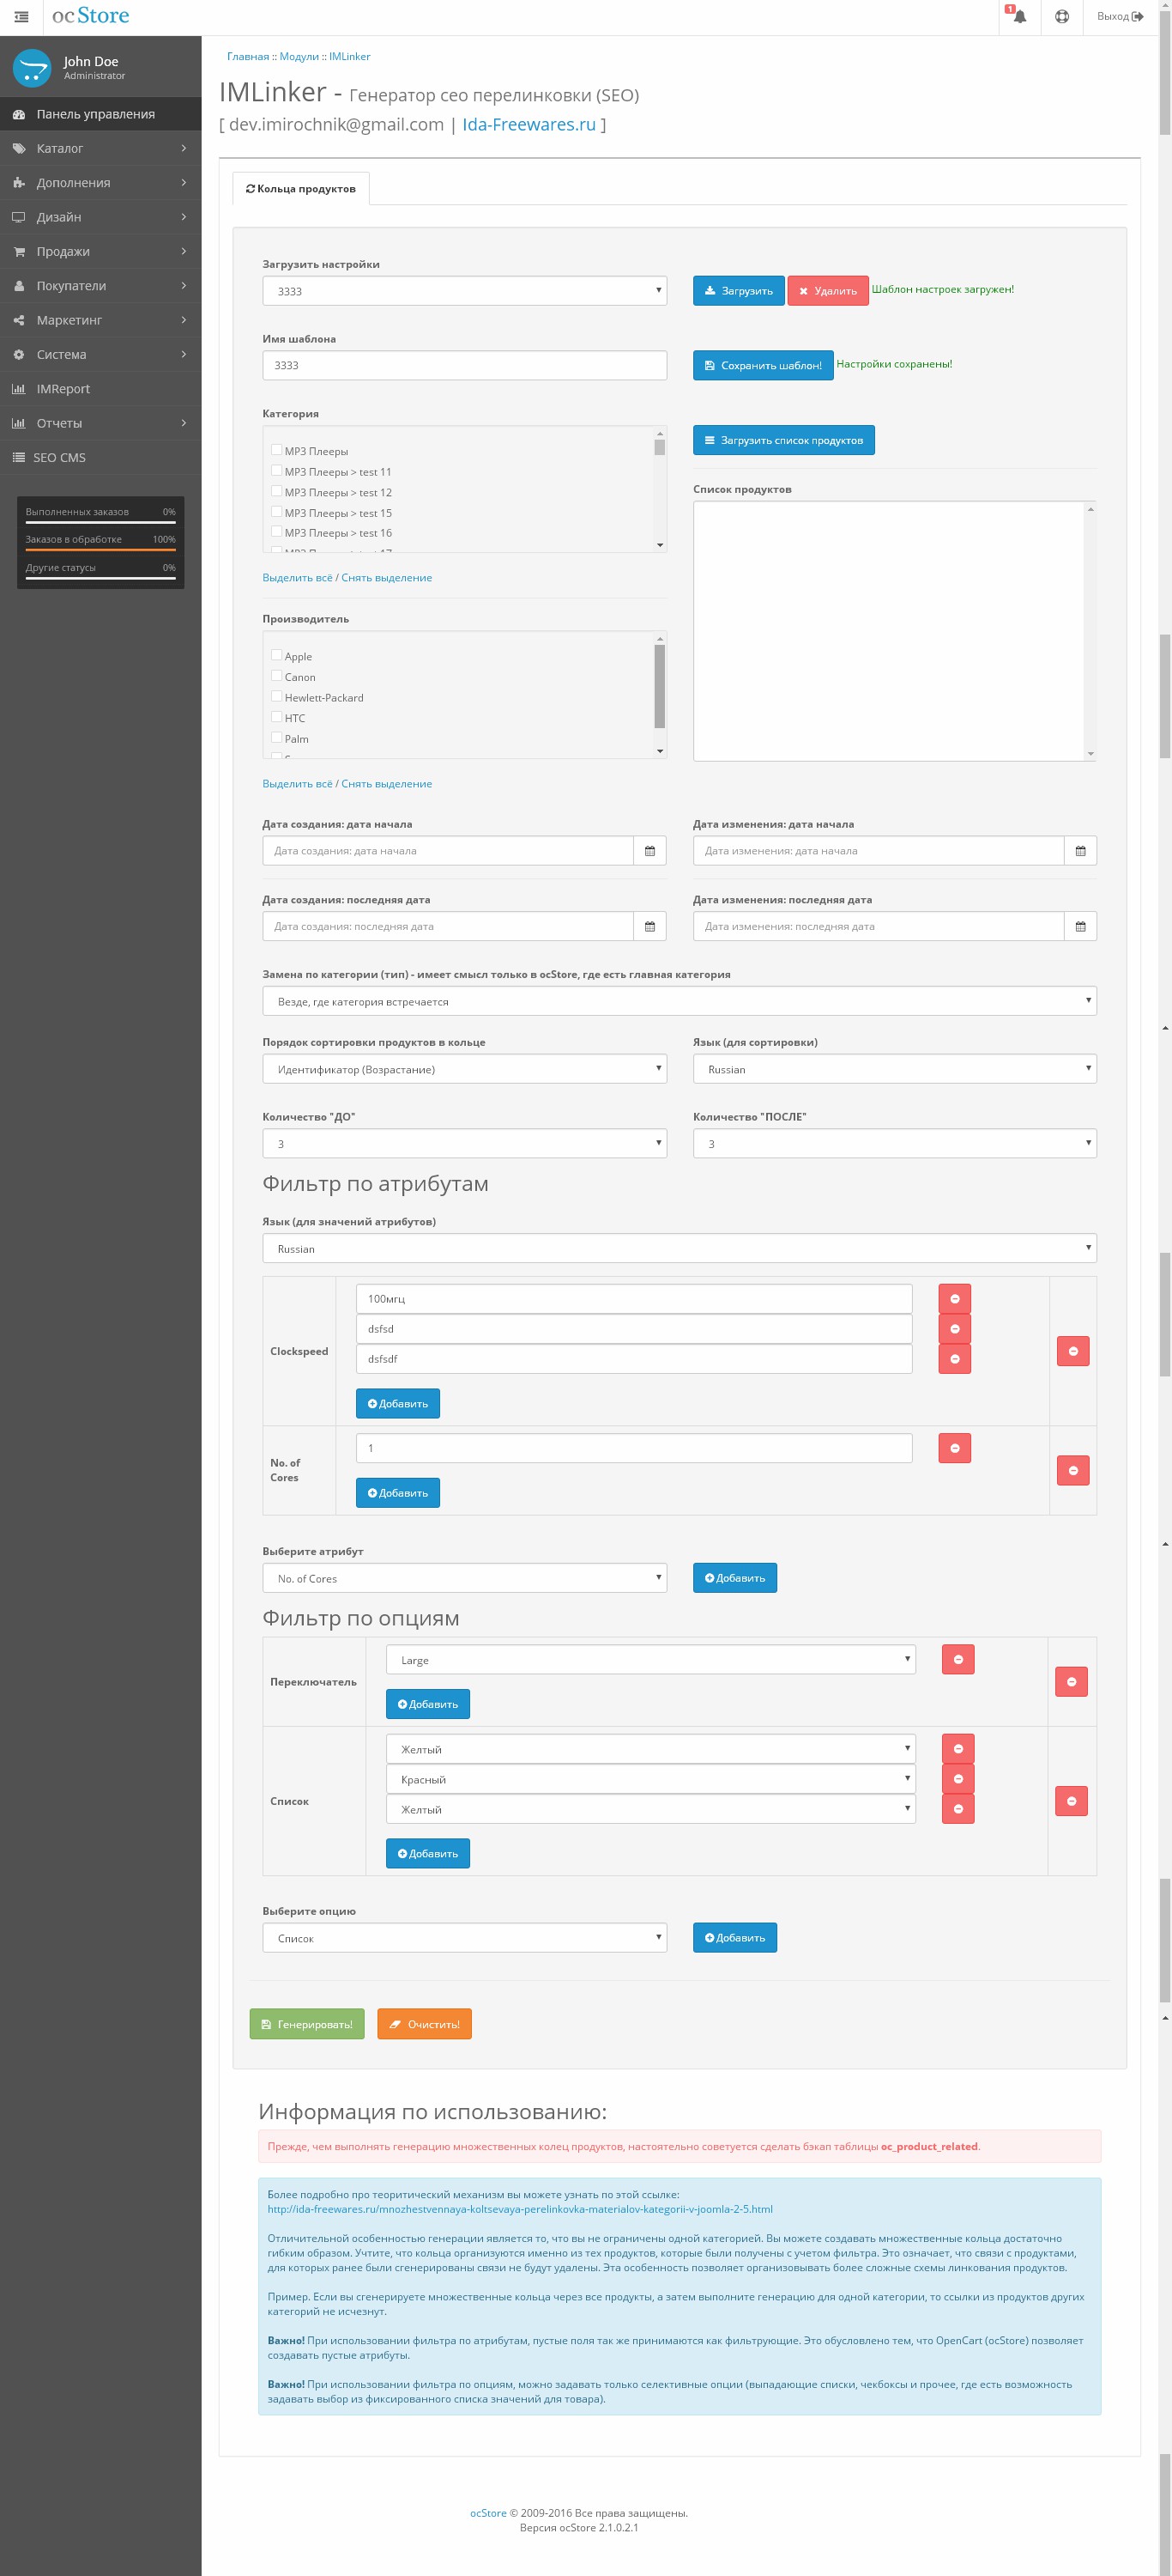Expand the Покупатели sidebar menu
The width and height of the screenshot is (1172, 2576).
tap(100, 286)
